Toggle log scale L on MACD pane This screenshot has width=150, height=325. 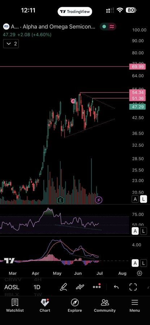pyautogui.click(x=143, y=263)
